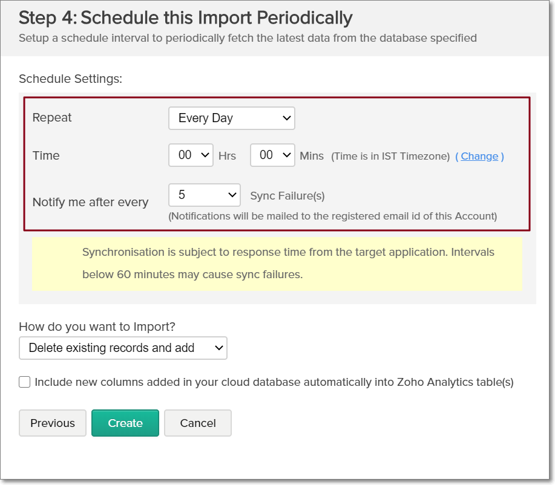Click the "Schedule Settings:" section label

[x=70, y=79]
